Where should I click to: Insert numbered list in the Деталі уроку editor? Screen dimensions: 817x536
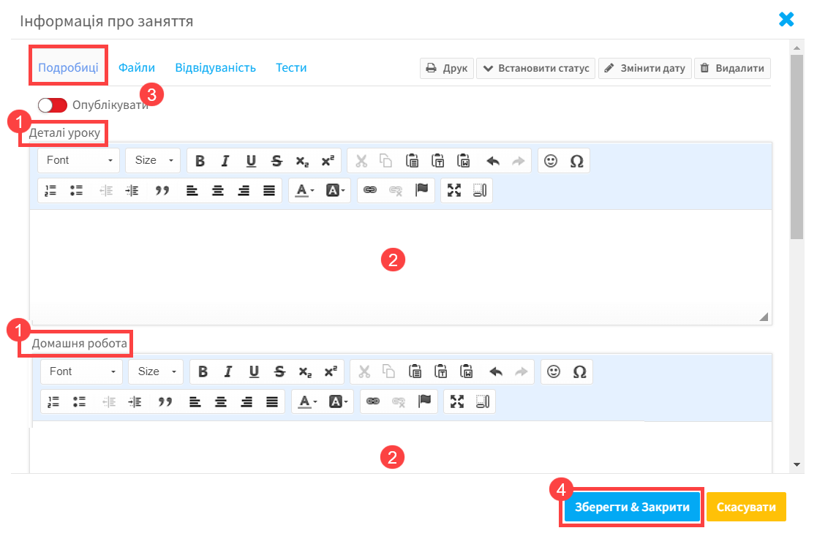click(50, 191)
